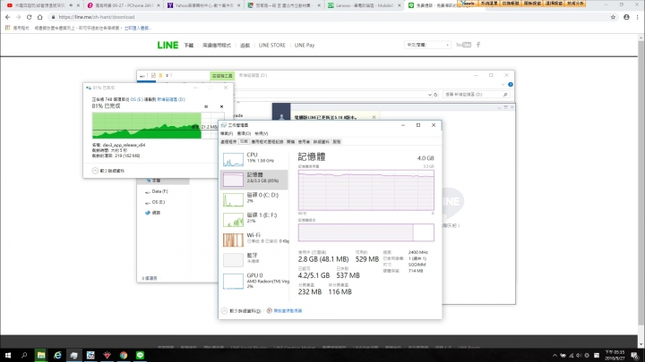Click the D: destination link in copy dialog
Viewport: 645px width, 362px height.
click(171, 99)
